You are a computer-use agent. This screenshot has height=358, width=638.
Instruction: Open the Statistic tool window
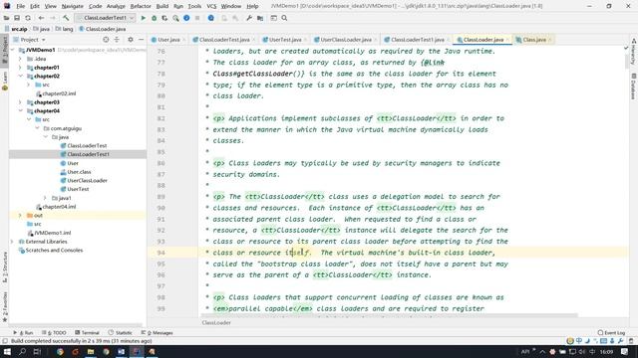pos(120,333)
